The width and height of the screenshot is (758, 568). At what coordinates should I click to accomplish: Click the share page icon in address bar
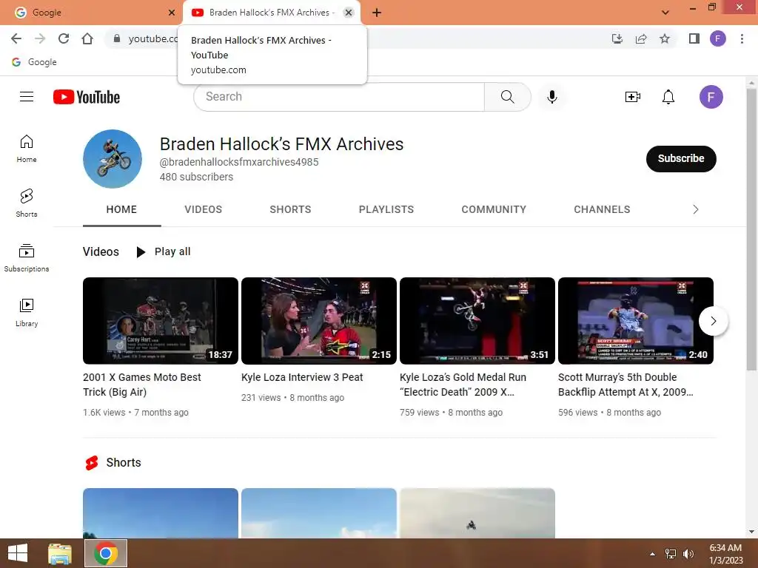click(641, 38)
